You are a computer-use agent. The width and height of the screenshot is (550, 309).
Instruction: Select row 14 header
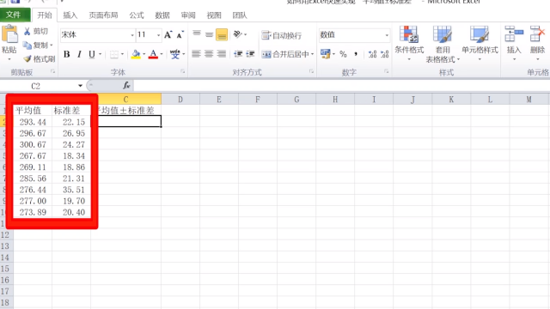tap(5, 257)
